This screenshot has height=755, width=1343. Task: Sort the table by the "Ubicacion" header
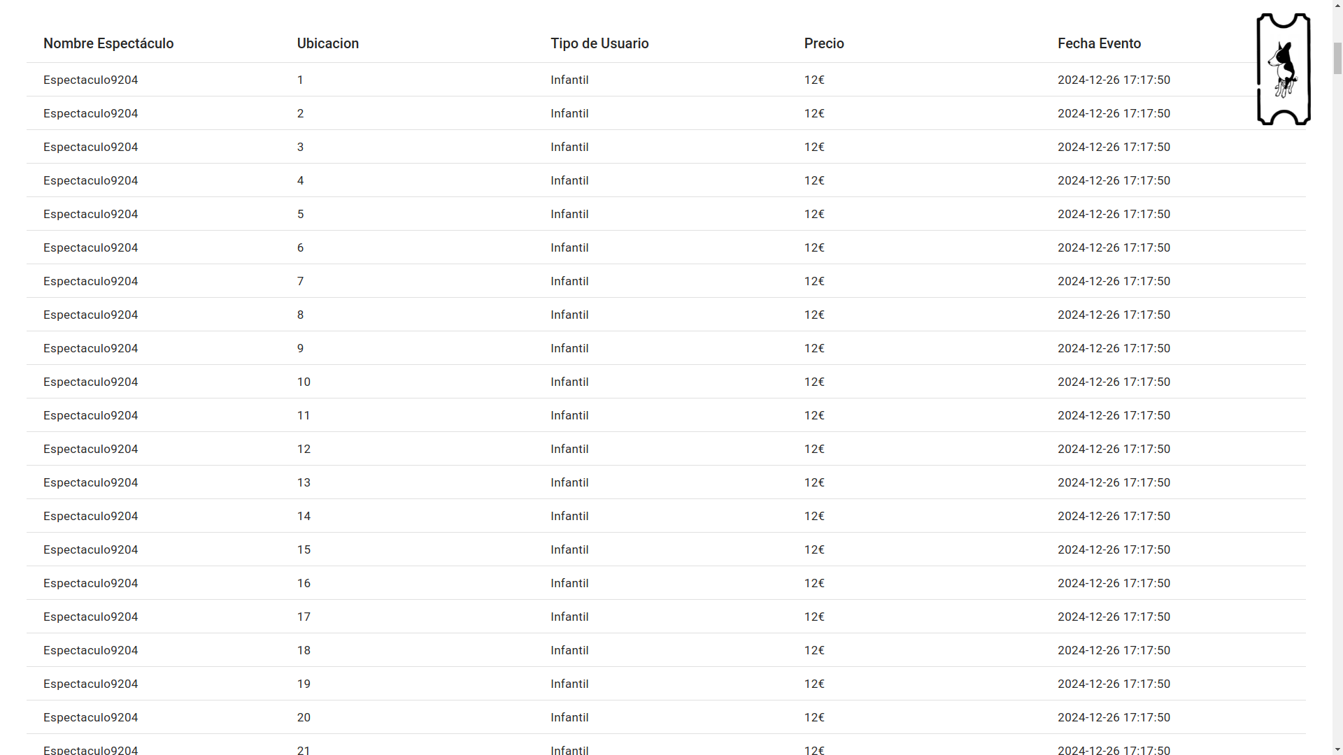click(x=327, y=43)
